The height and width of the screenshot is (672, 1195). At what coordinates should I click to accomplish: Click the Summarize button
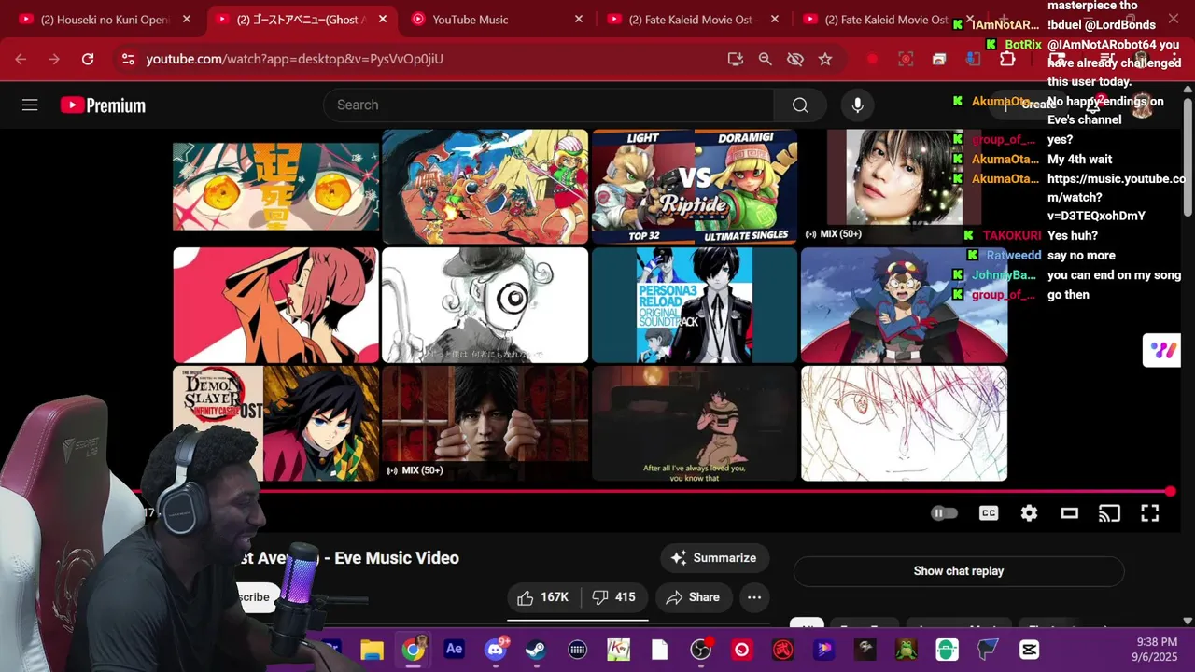714,558
